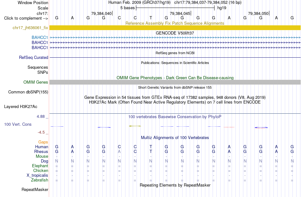Open Short Genetic Variants from dbSNP title

[175, 87]
